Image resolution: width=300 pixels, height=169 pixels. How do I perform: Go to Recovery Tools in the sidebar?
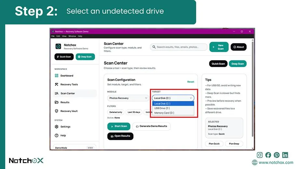[75, 84]
